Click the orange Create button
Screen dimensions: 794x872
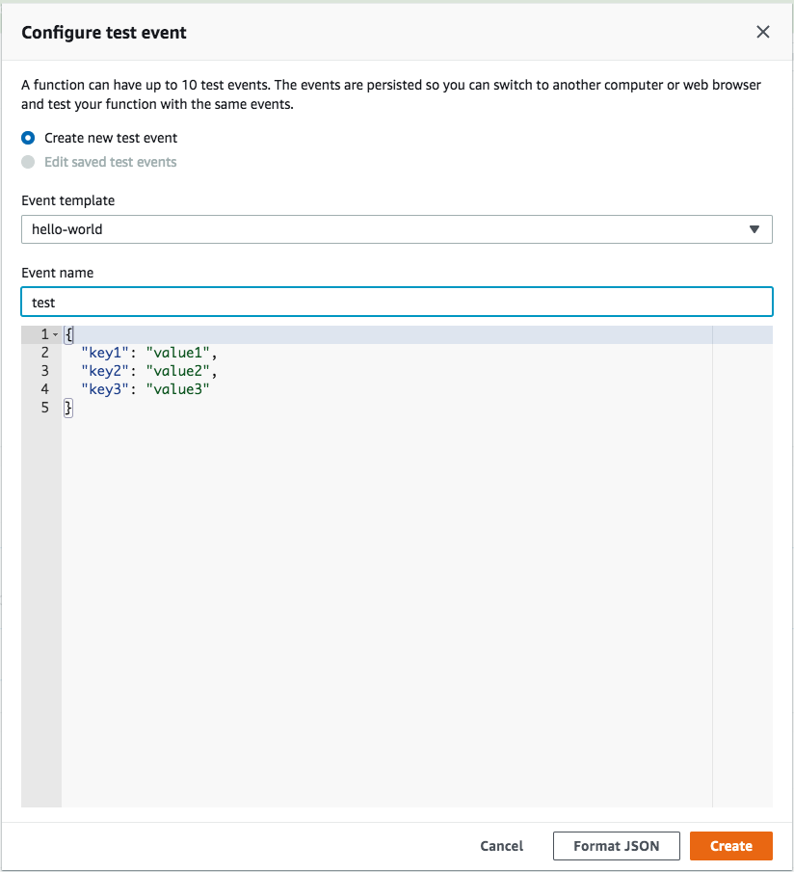tap(731, 846)
